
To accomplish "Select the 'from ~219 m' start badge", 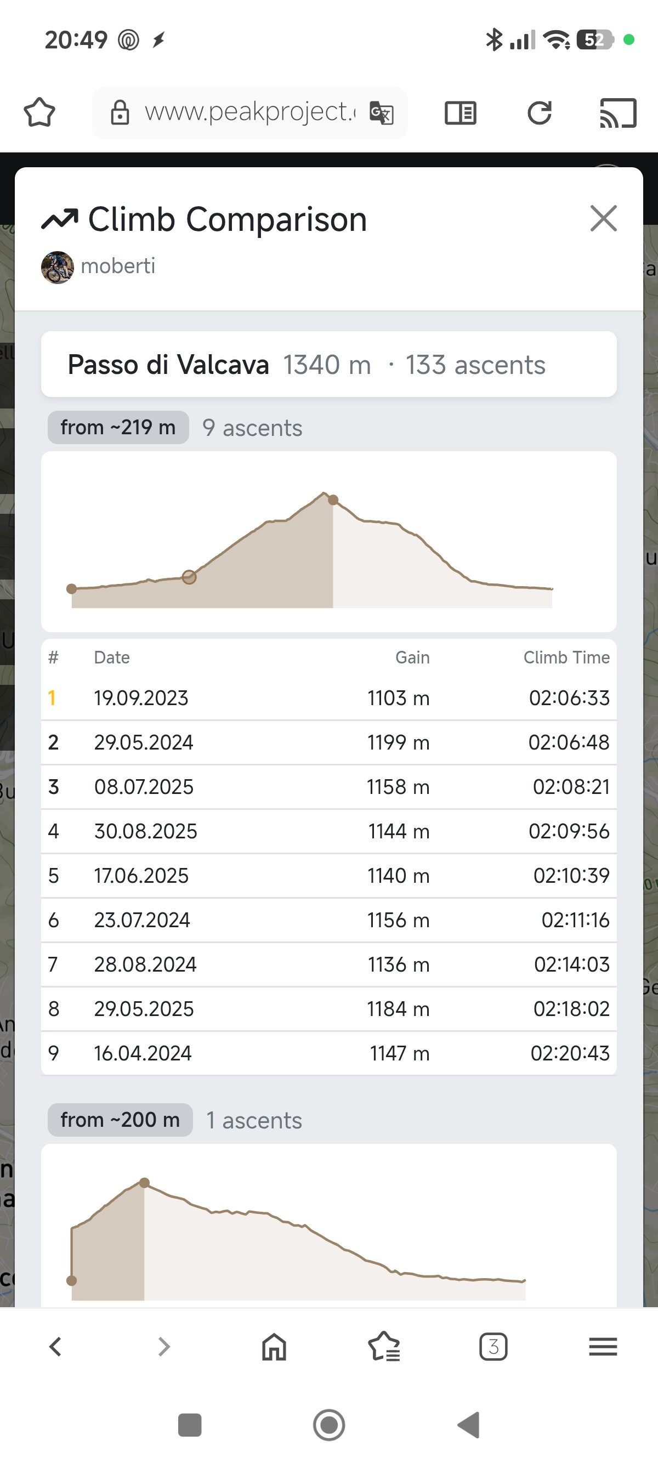I will [118, 427].
